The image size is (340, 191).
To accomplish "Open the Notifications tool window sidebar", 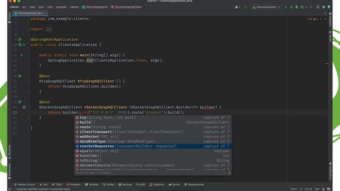I will [330, 171].
